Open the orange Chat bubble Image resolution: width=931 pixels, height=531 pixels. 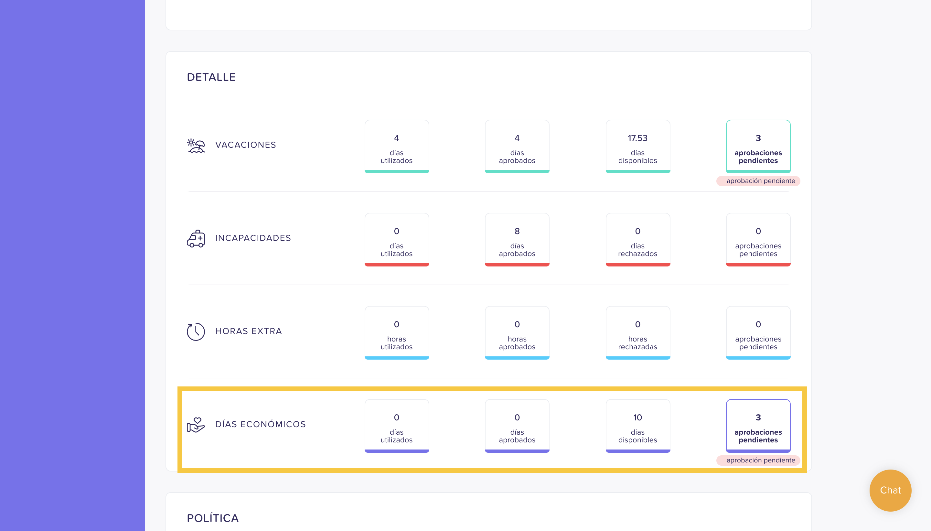tap(890, 490)
